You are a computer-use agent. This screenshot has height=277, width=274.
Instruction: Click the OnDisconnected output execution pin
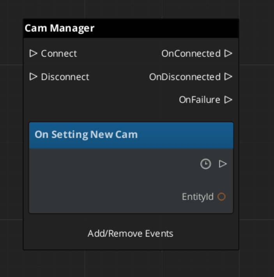(x=228, y=77)
